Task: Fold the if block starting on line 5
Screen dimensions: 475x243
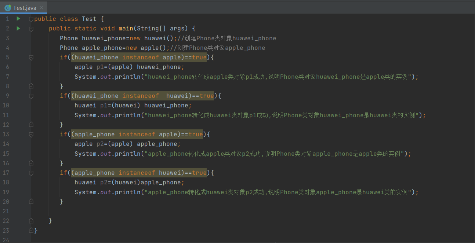Action: click(x=31, y=57)
